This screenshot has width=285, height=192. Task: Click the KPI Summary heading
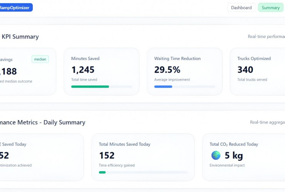[20, 37]
